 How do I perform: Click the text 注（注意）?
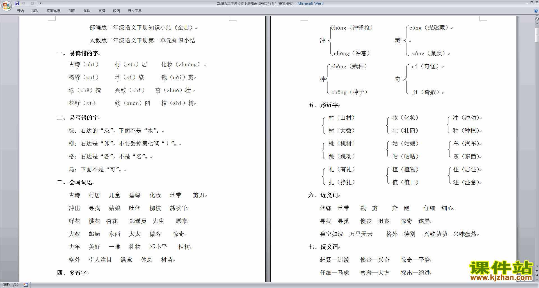466,182
